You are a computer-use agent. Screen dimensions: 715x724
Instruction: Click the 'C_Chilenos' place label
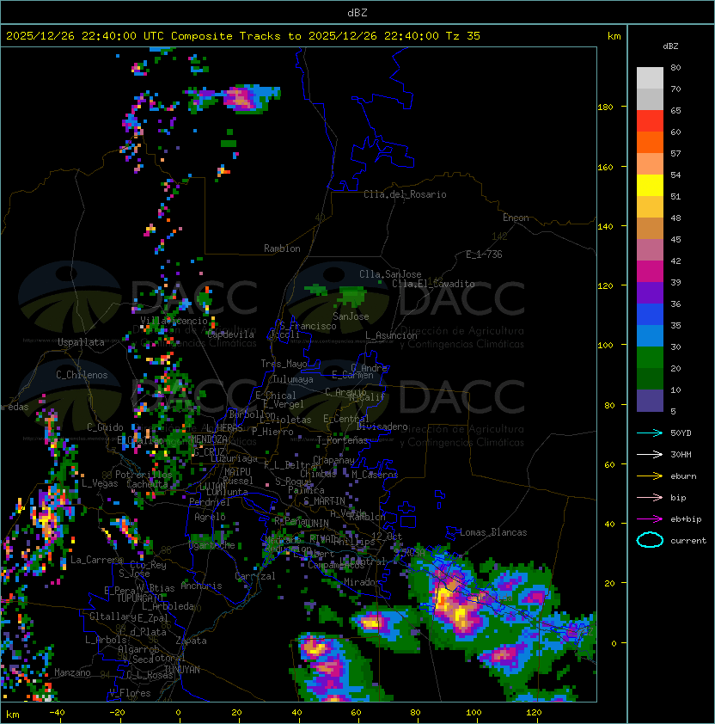tap(82, 375)
